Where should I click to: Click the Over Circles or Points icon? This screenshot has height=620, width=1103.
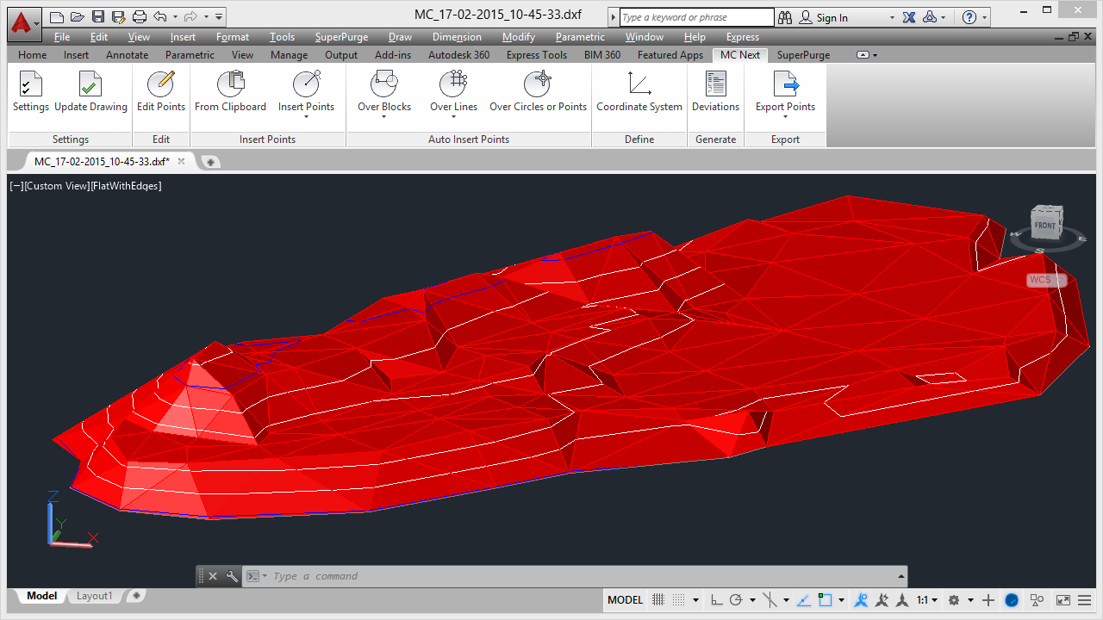point(538,85)
